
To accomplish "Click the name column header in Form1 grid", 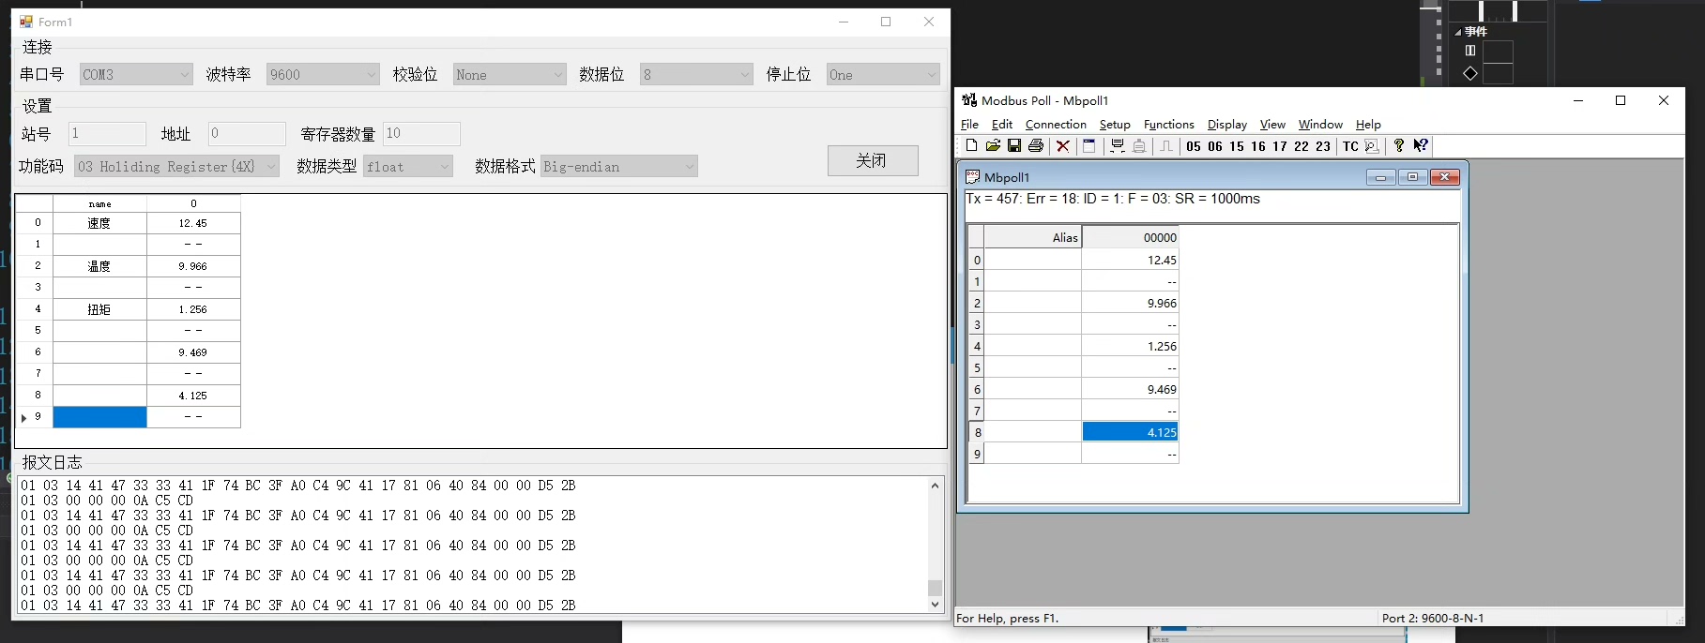I will (99, 203).
